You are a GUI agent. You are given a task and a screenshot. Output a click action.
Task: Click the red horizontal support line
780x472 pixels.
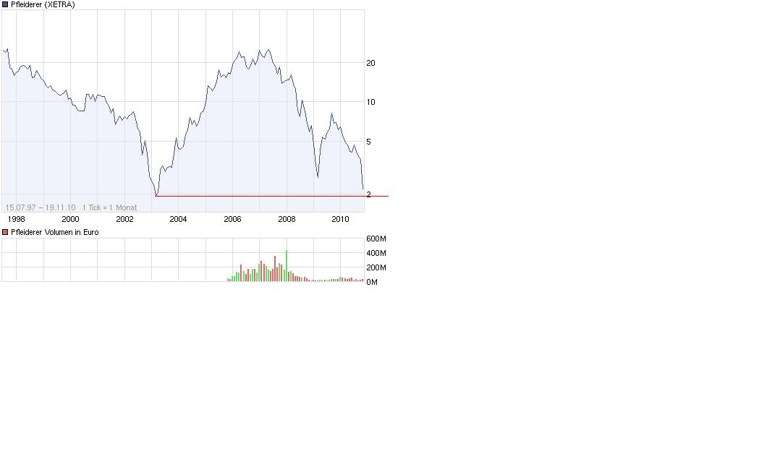pyautogui.click(x=271, y=197)
